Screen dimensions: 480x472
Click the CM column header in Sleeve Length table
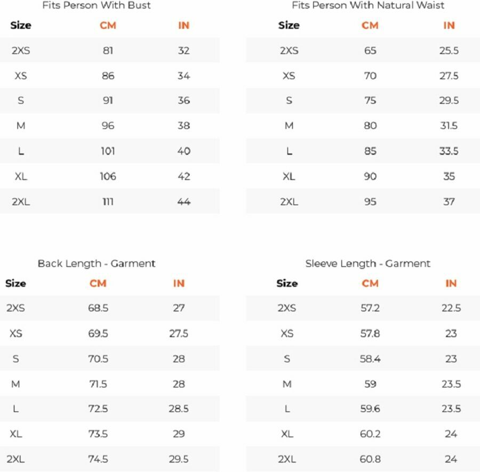coord(370,283)
